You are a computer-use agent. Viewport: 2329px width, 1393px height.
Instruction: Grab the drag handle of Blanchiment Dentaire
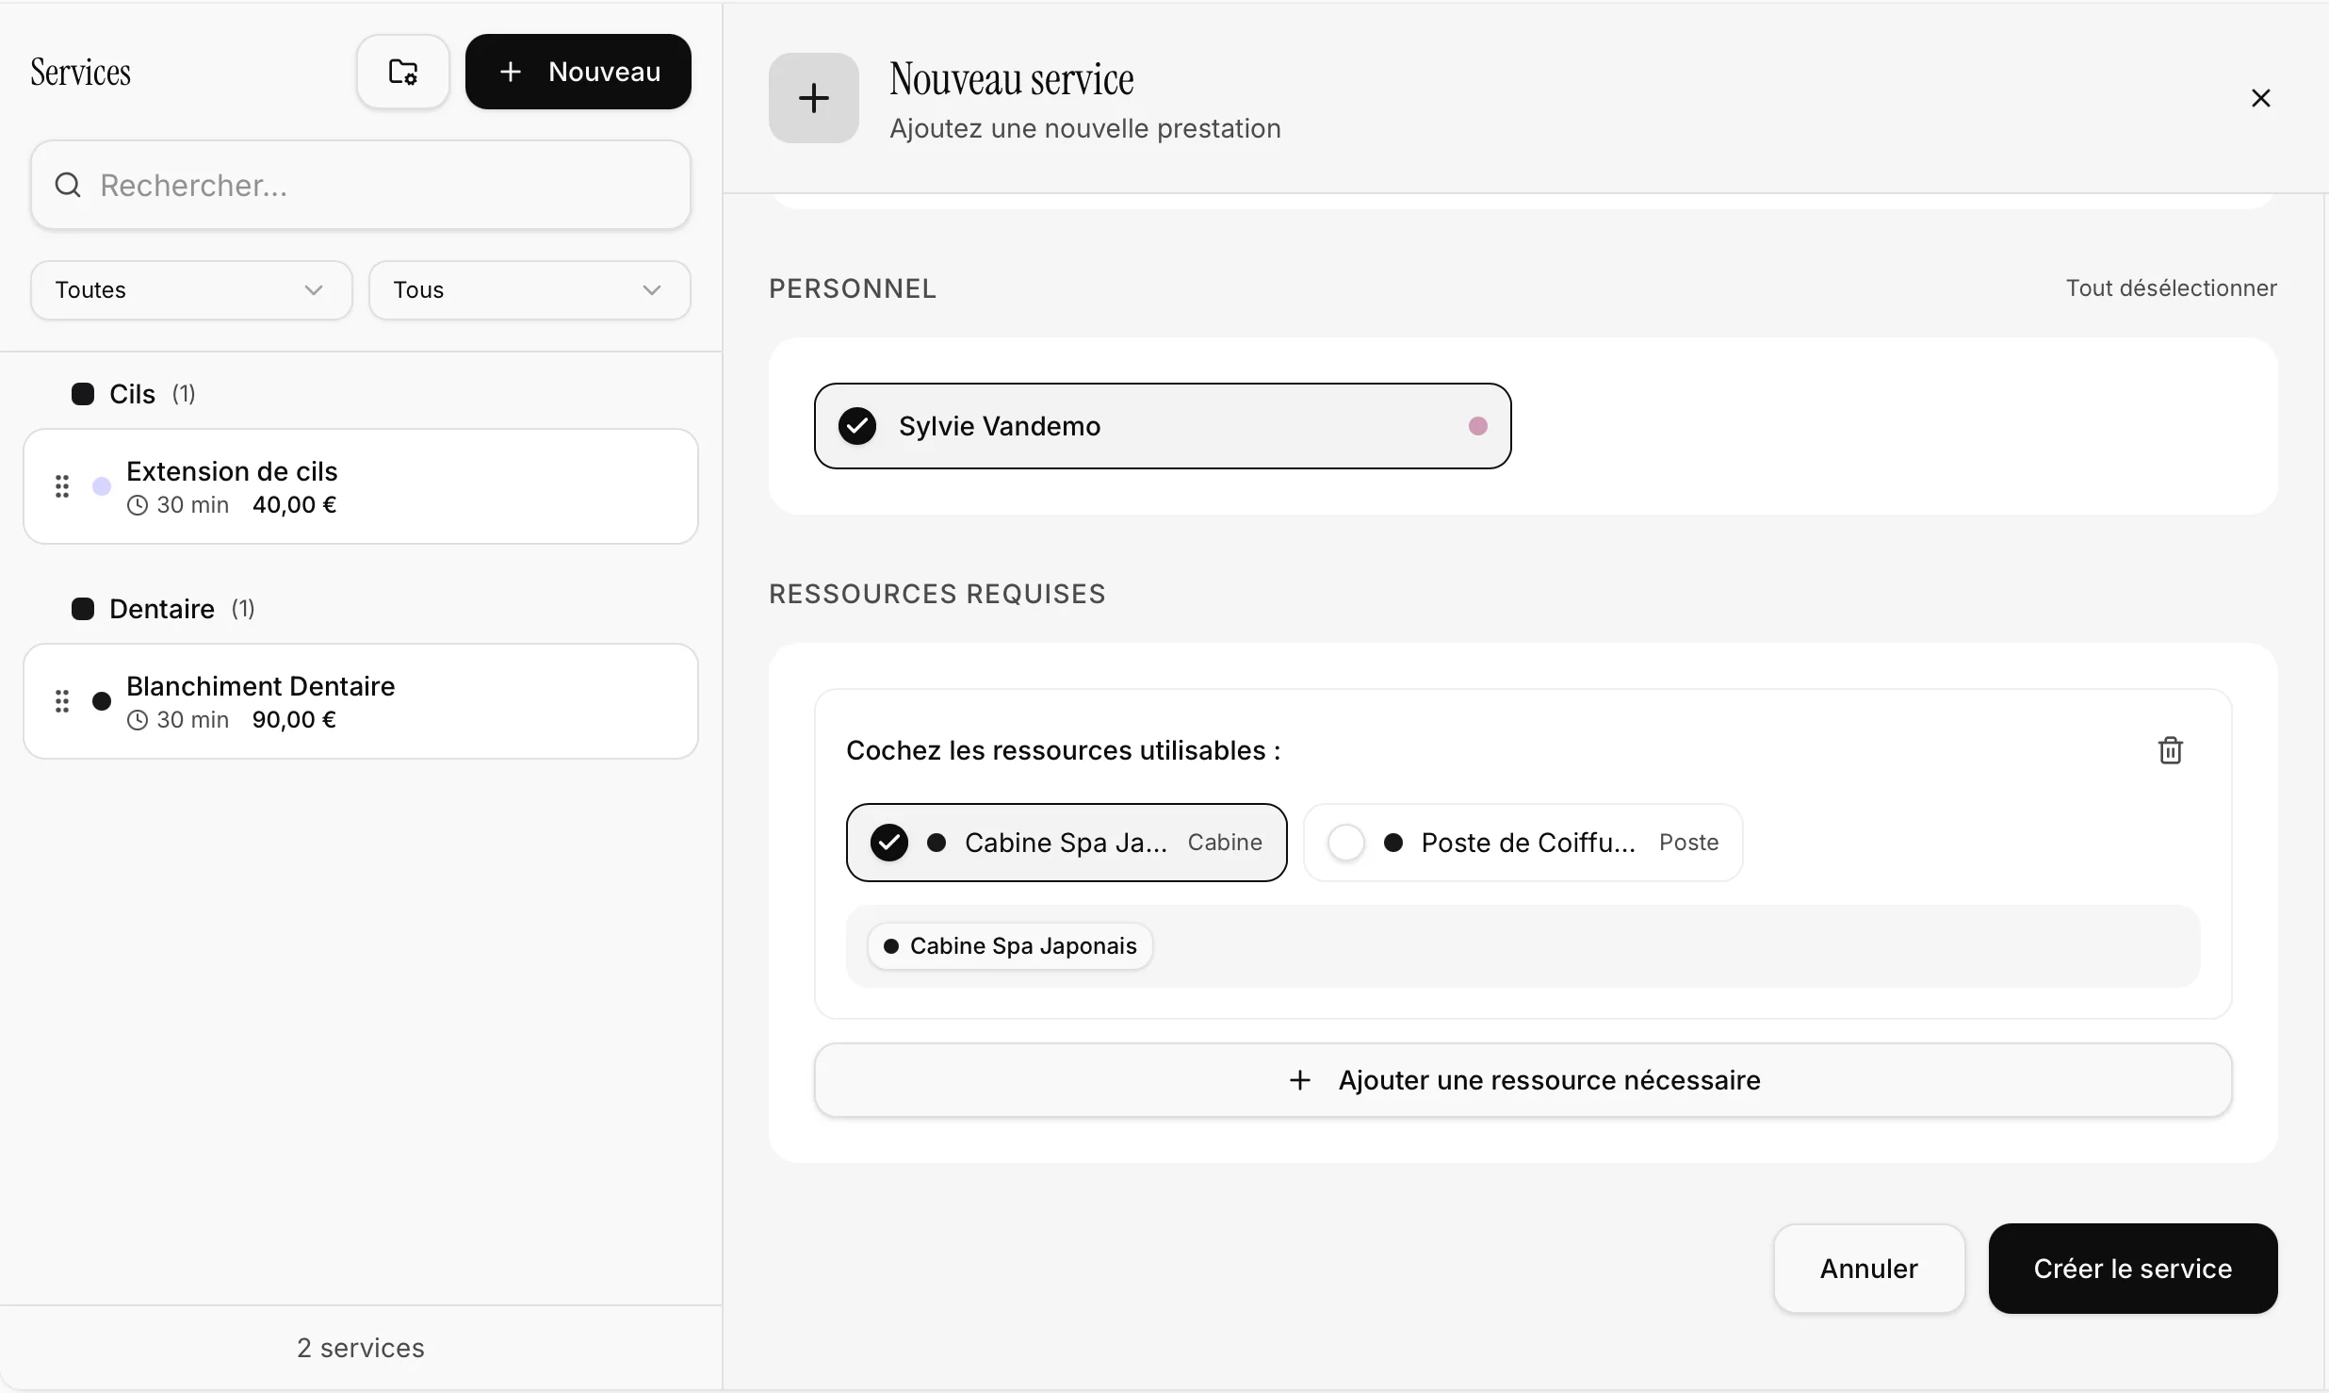[63, 701]
